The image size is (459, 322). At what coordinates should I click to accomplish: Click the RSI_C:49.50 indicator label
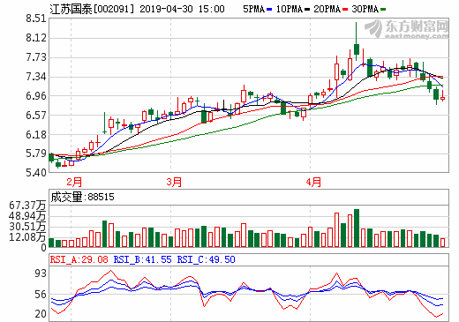[206, 259]
